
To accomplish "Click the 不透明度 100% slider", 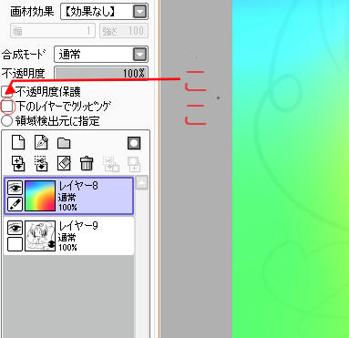I will [101, 73].
